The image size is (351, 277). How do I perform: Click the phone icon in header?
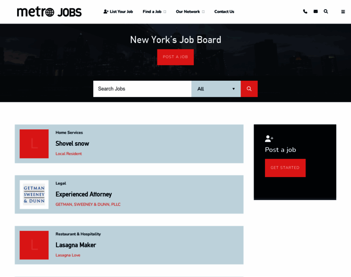[305, 12]
